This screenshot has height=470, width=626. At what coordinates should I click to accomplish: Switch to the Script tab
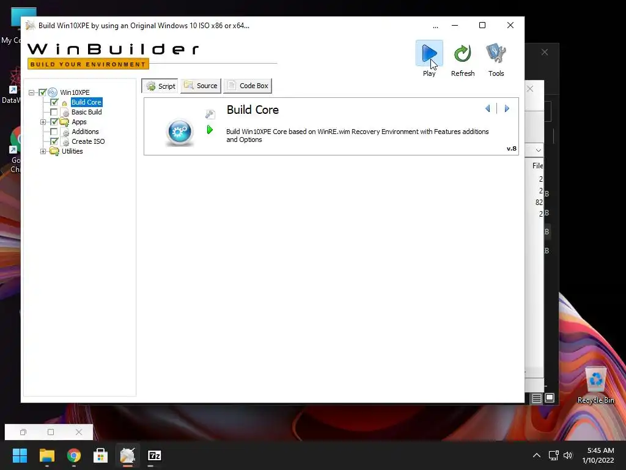tap(161, 86)
